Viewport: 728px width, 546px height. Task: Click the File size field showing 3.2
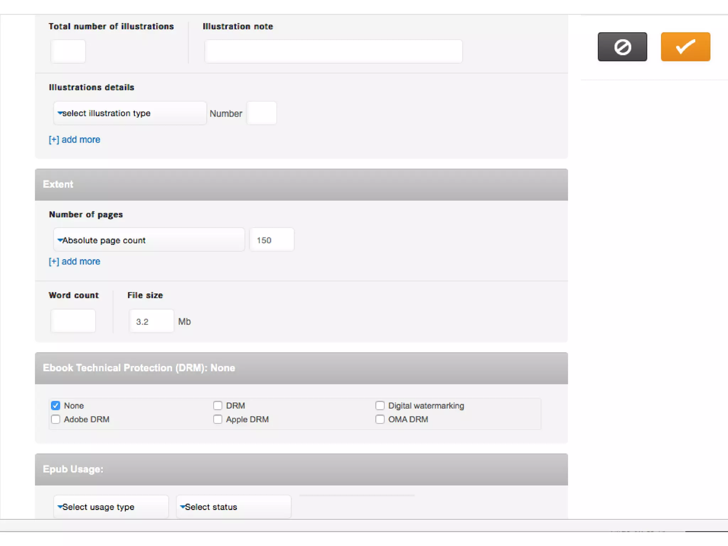(151, 321)
